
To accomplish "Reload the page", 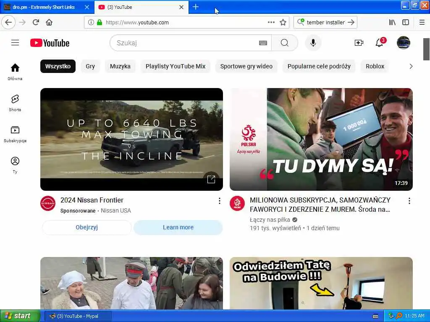I will (36, 22).
